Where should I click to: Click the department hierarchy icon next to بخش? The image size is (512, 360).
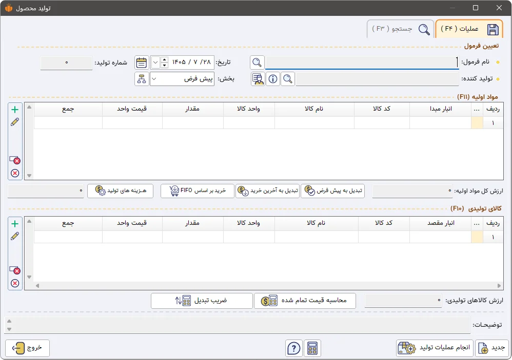[x=142, y=79]
